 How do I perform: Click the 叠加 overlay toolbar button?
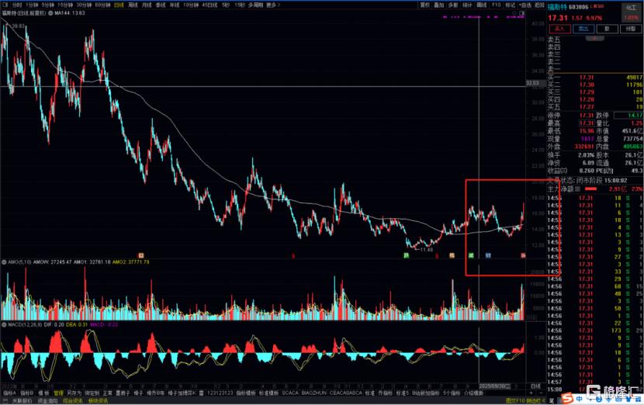pos(439,5)
